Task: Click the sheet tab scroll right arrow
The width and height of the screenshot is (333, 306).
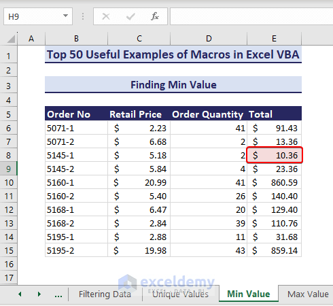Action: tap(39, 294)
